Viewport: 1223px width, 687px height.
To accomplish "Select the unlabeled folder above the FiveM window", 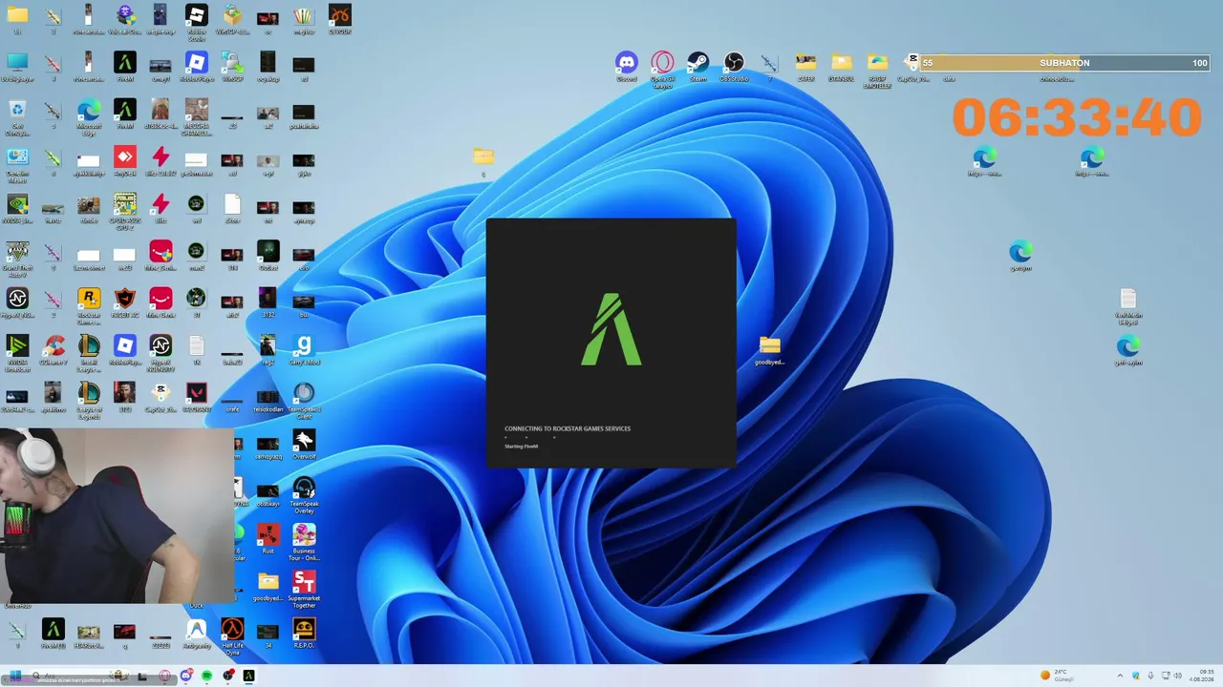I will pos(483,161).
